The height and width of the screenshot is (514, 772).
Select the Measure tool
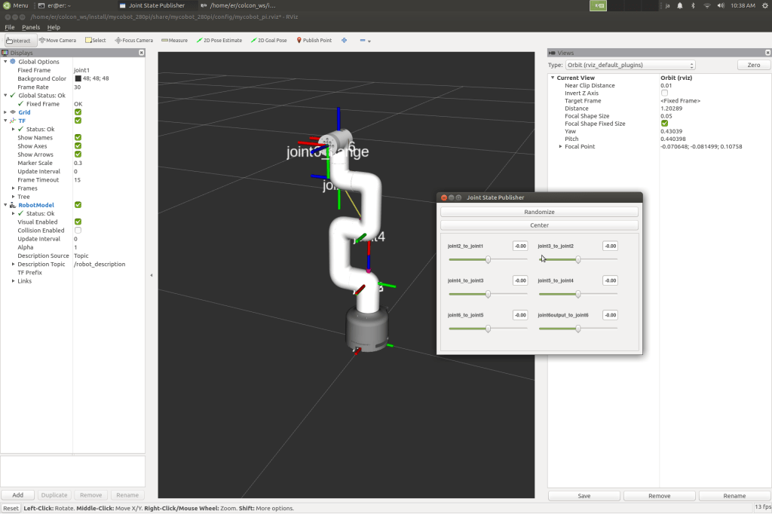[174, 41]
